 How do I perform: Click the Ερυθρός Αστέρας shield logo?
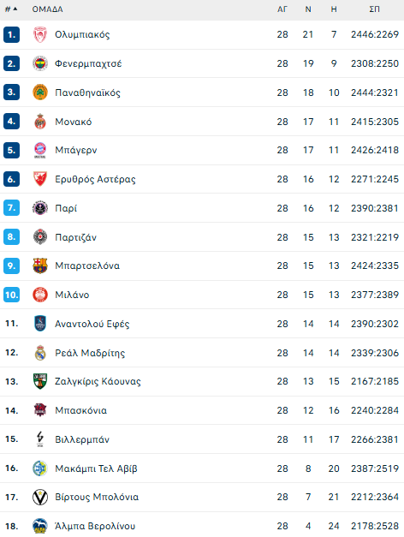(39, 179)
